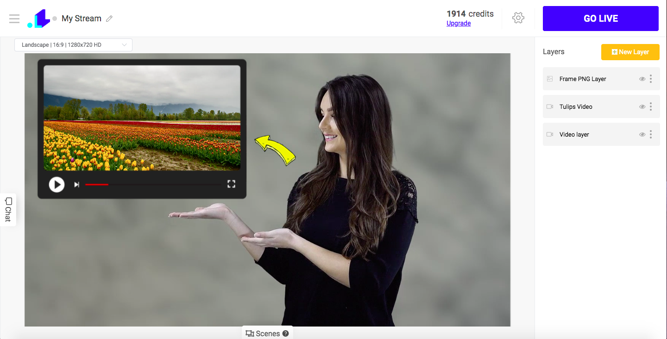Open the Chat side tab

8,209
